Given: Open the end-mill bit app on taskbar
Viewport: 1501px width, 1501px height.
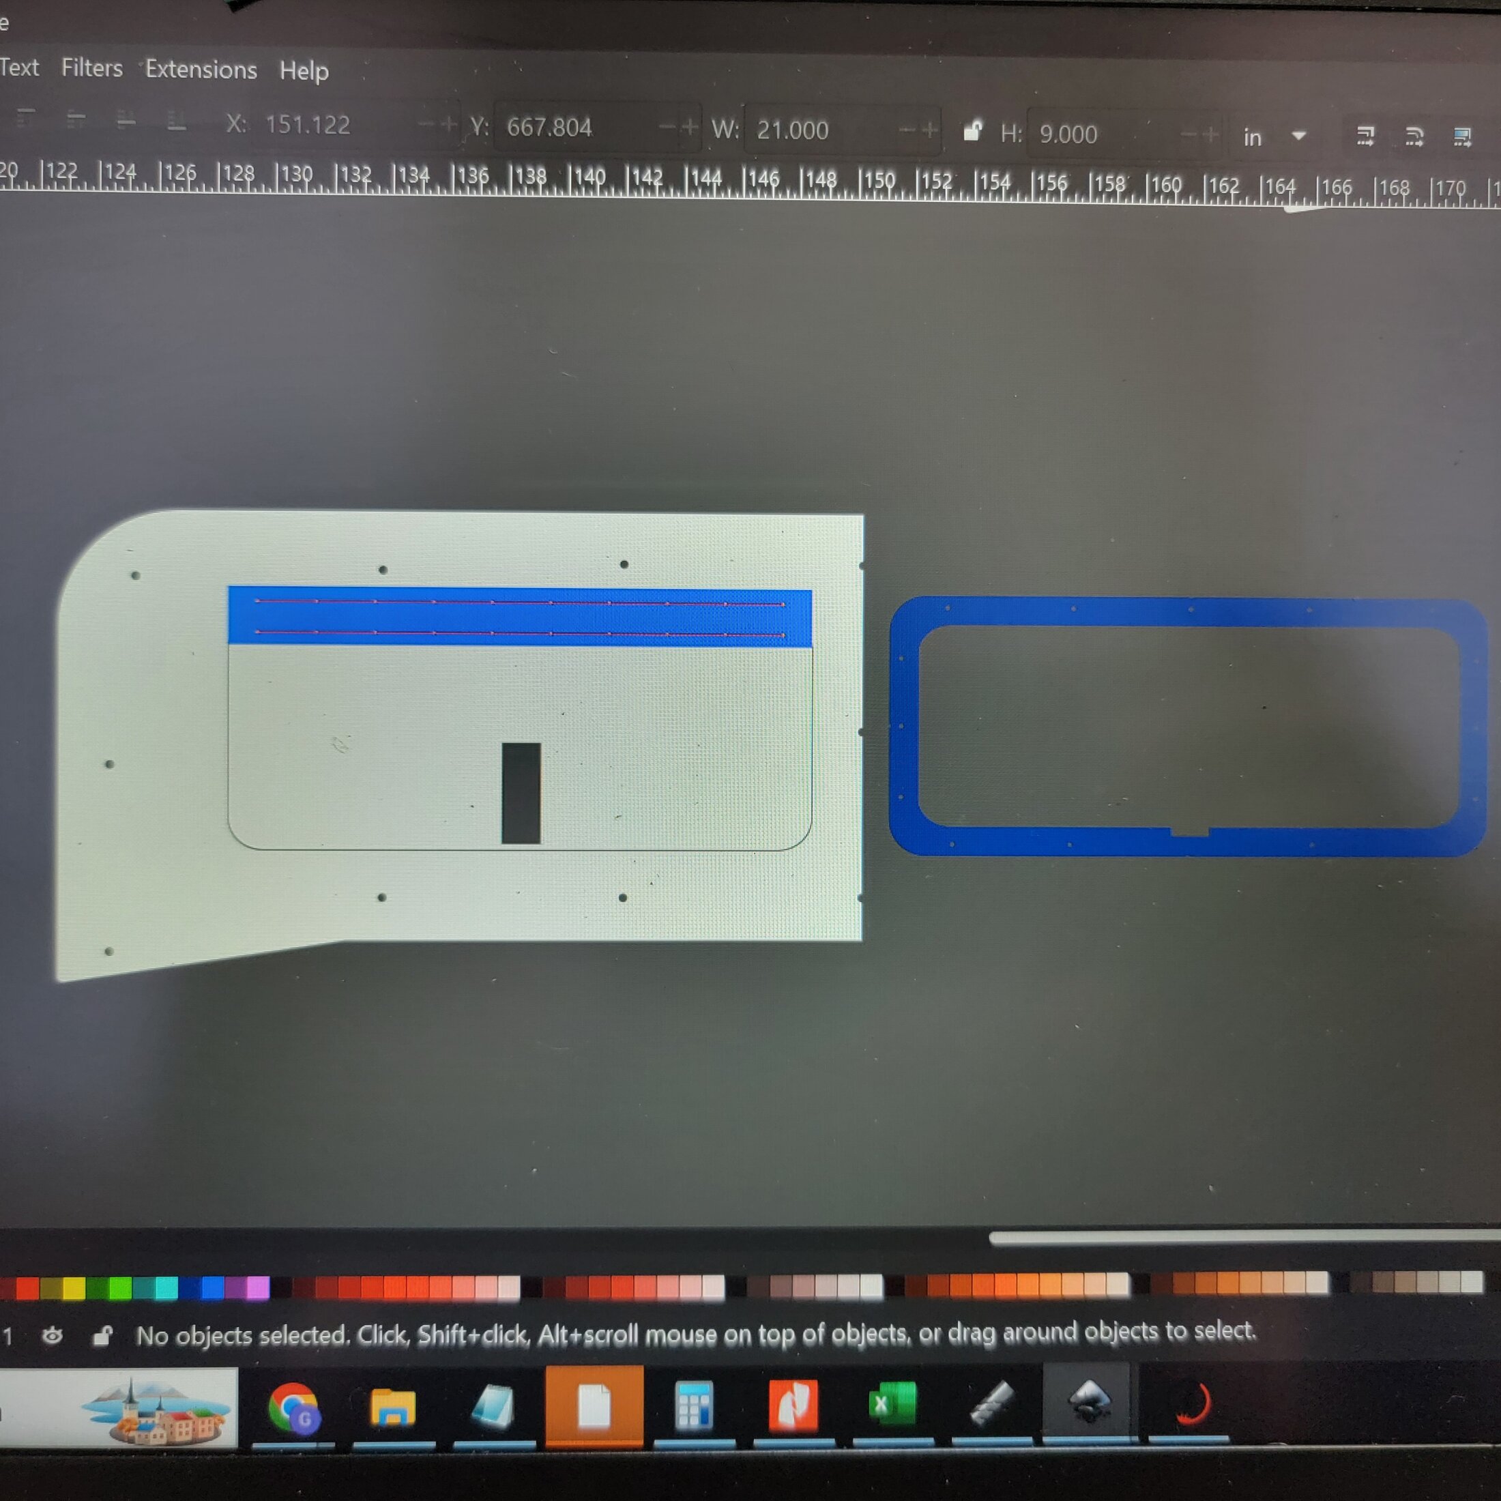Looking at the screenshot, I should (x=992, y=1403).
